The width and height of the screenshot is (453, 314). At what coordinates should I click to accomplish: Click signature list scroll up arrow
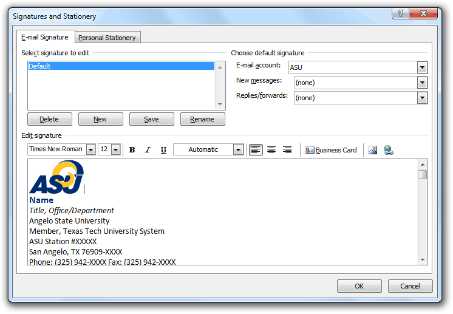[220, 67]
